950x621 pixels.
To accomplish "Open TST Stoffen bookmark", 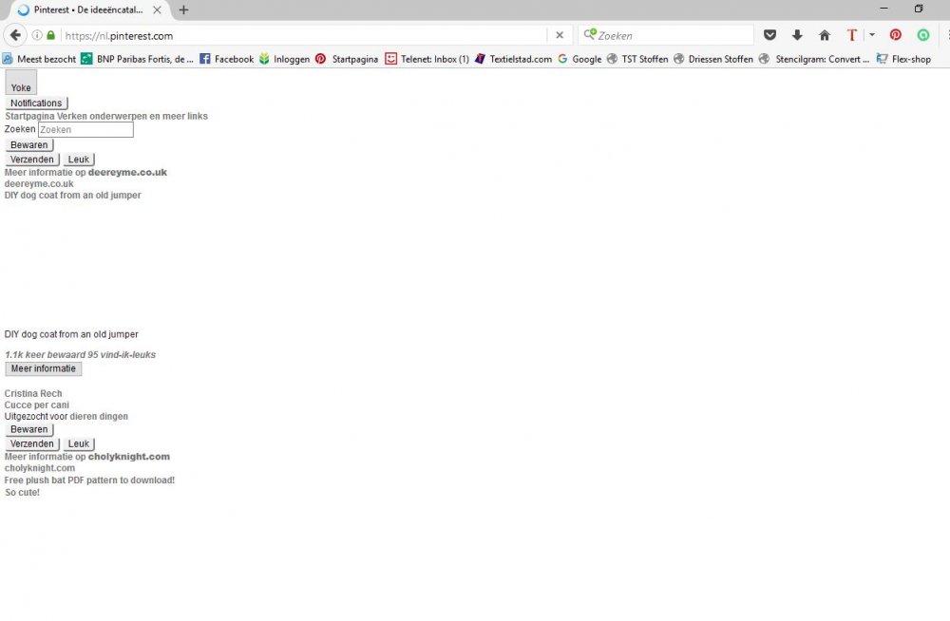I will pyautogui.click(x=637, y=59).
